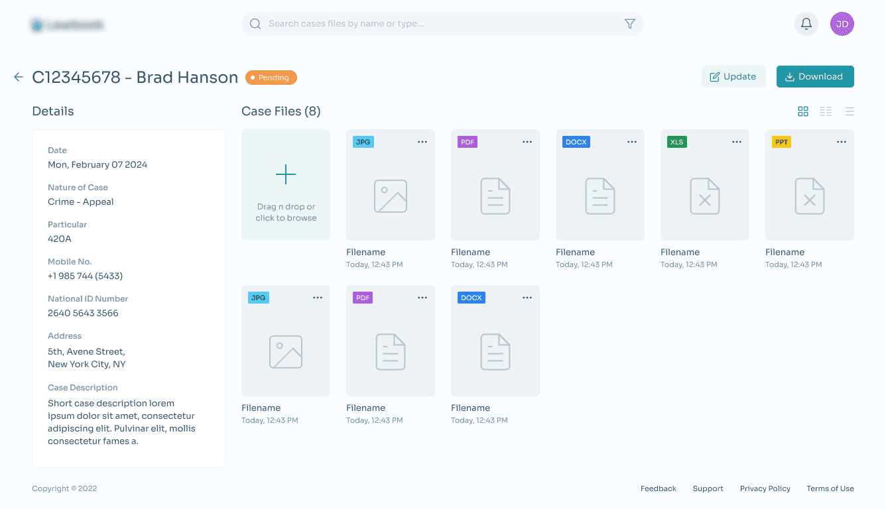Open the bottom-row DOCX document thumbnail
Viewport: 886px width, 509px height.
pyautogui.click(x=495, y=341)
